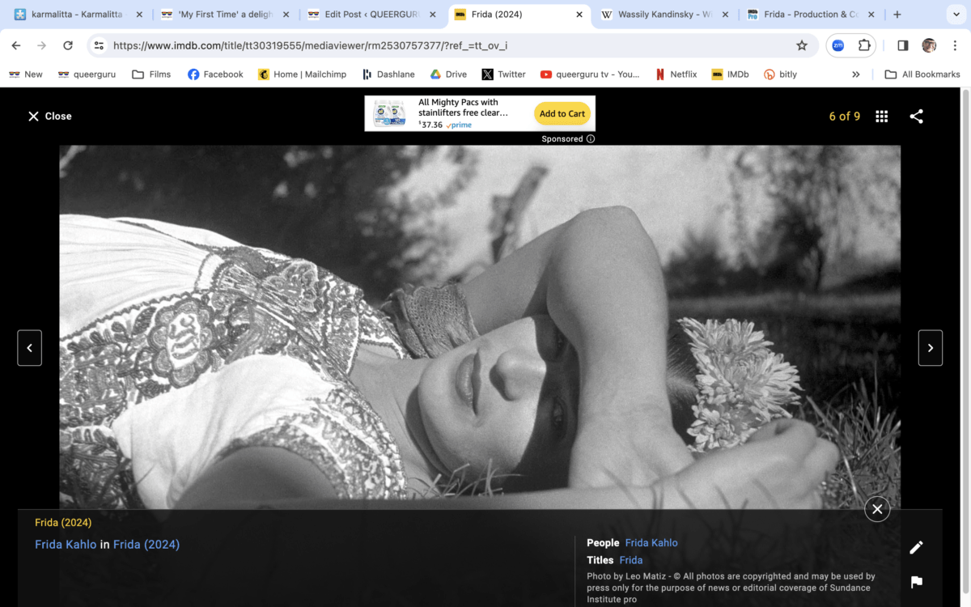Dismiss the caption panel with X button
Image resolution: width=971 pixels, height=607 pixels.
coord(877,509)
